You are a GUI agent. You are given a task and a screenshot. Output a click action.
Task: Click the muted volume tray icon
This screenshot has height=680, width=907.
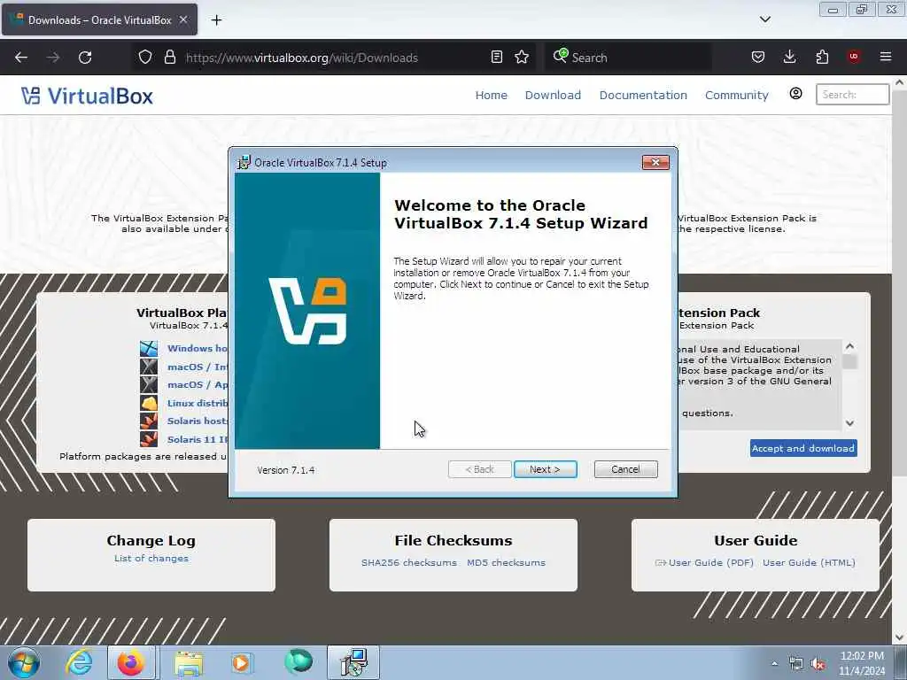[x=818, y=664]
